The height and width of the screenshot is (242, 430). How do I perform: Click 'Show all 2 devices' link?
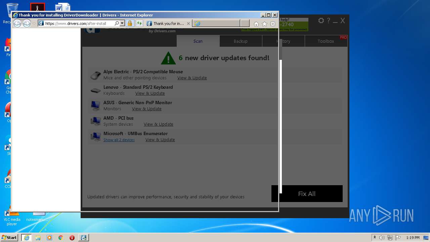pyautogui.click(x=119, y=140)
